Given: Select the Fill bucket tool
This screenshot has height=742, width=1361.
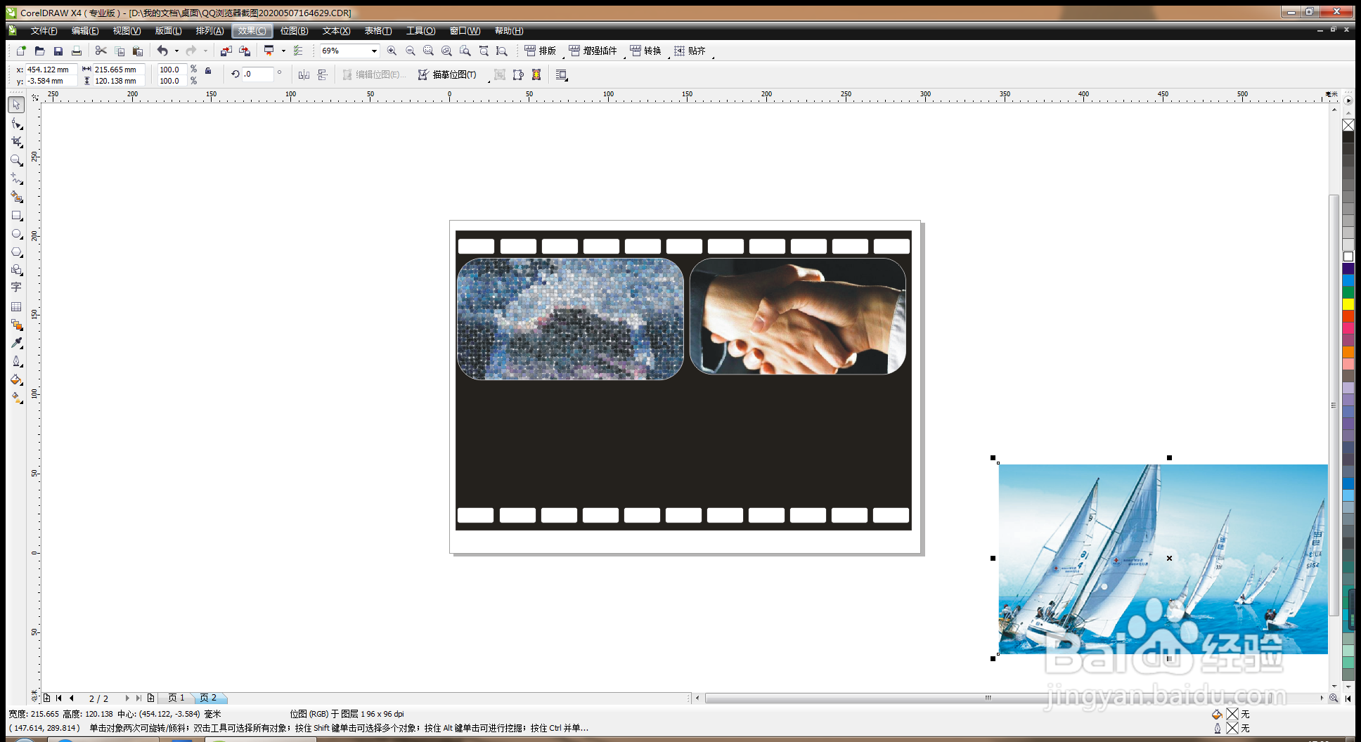Looking at the screenshot, I should pyautogui.click(x=16, y=379).
